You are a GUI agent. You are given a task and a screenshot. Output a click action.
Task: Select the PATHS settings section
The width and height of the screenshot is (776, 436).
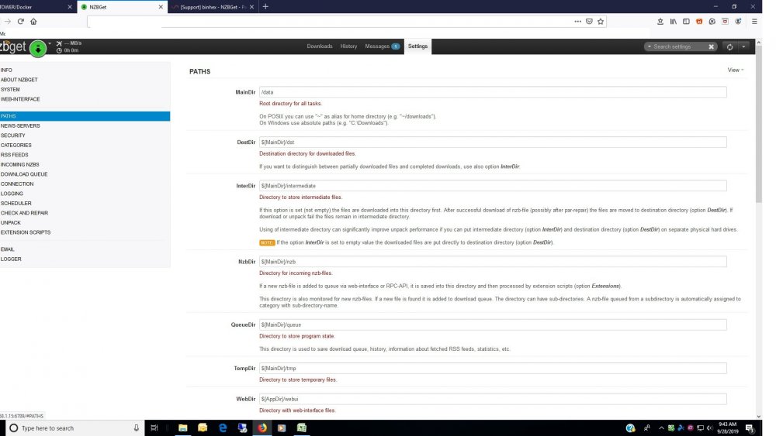85,116
